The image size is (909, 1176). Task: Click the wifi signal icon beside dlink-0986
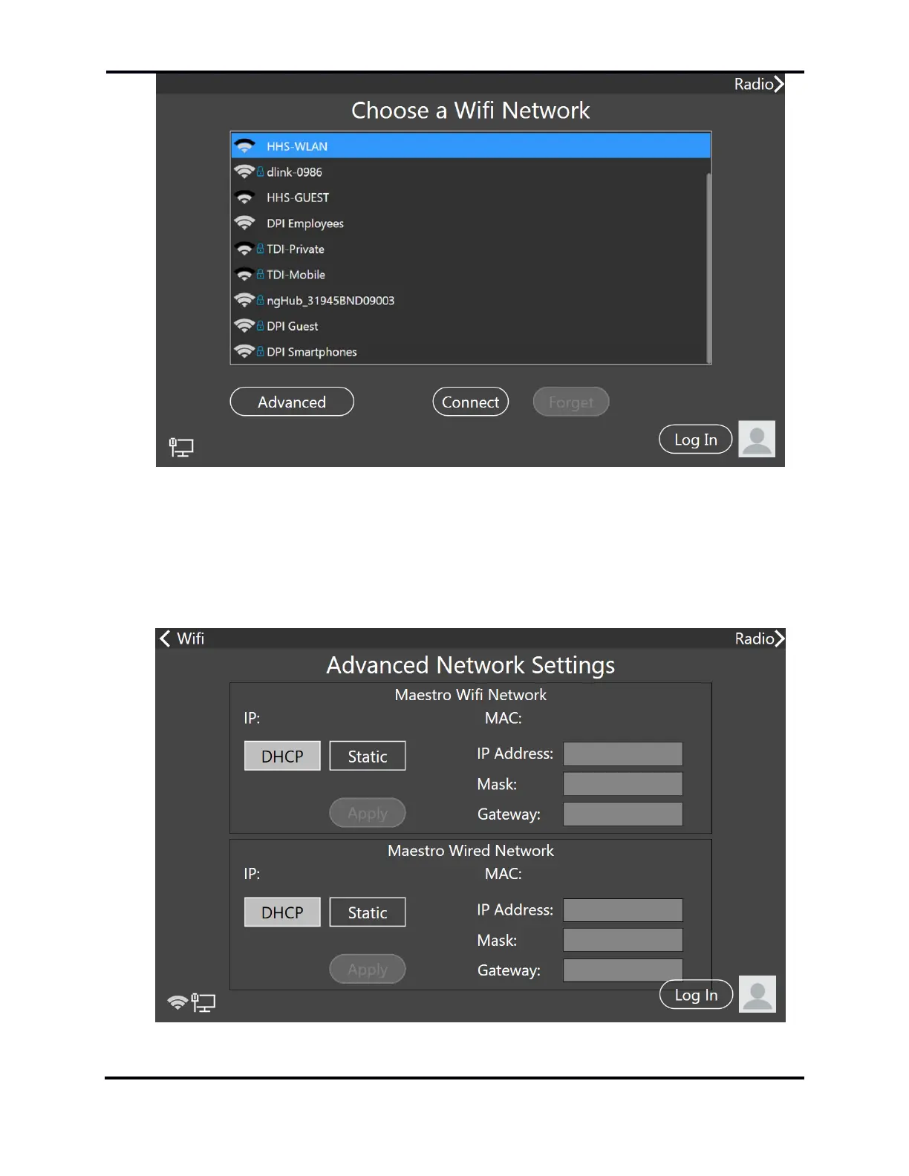coord(244,171)
